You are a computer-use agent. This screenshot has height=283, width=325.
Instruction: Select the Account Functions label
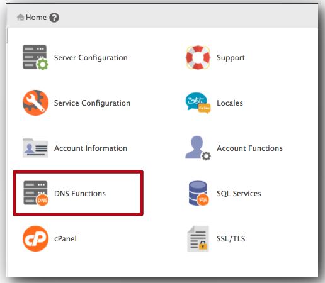click(249, 148)
